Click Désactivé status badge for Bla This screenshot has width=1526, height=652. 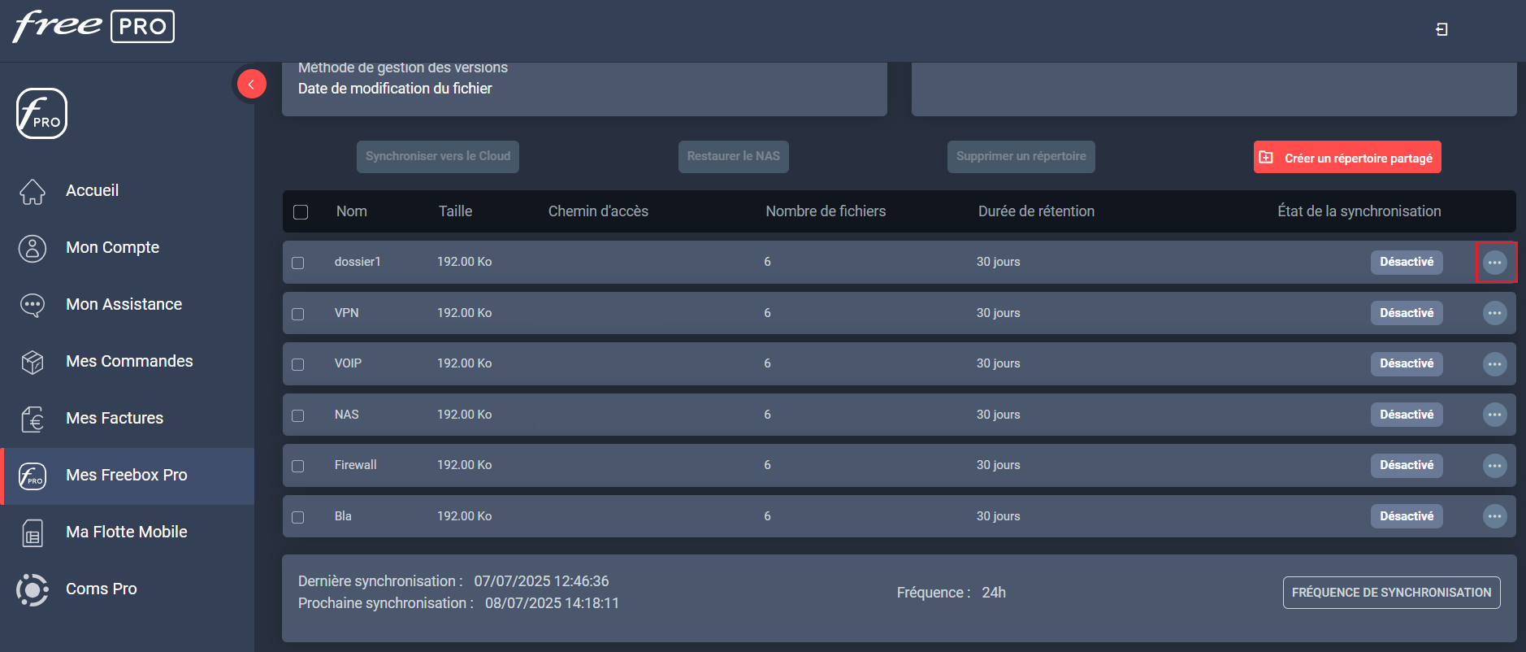[1407, 516]
